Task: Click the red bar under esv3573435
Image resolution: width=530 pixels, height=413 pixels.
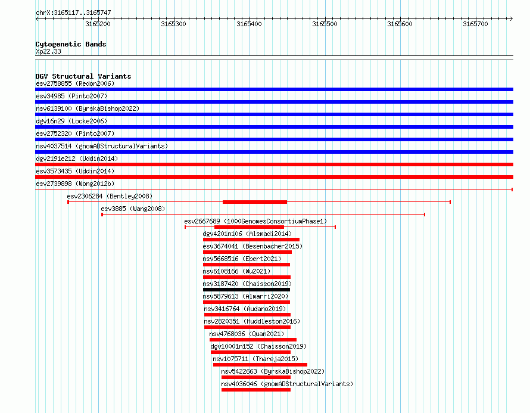Action: pos(274,177)
